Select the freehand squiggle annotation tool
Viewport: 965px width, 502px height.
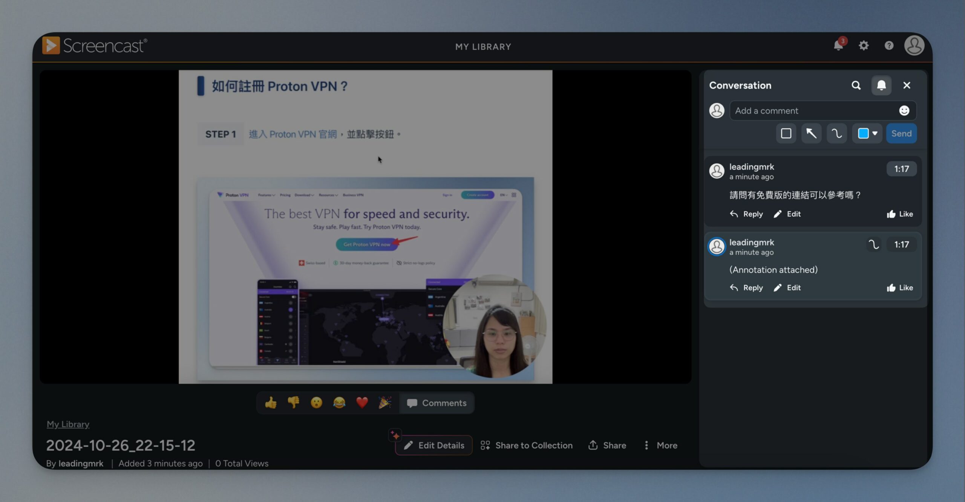(836, 133)
